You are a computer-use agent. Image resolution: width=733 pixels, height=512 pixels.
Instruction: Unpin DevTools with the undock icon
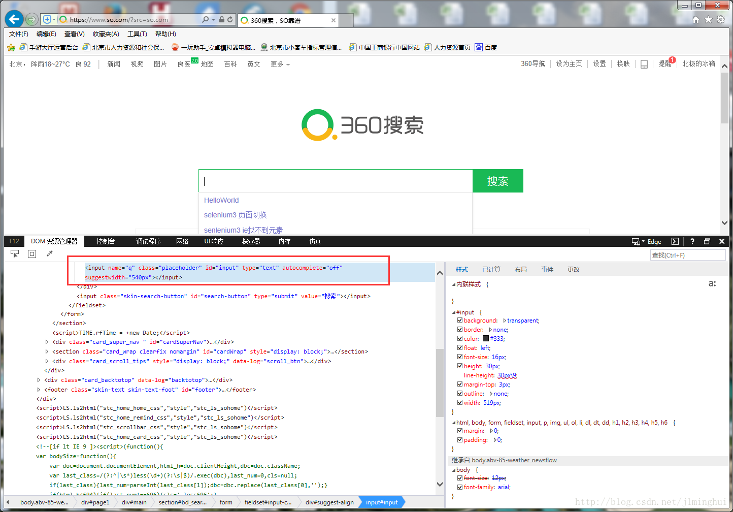click(707, 241)
